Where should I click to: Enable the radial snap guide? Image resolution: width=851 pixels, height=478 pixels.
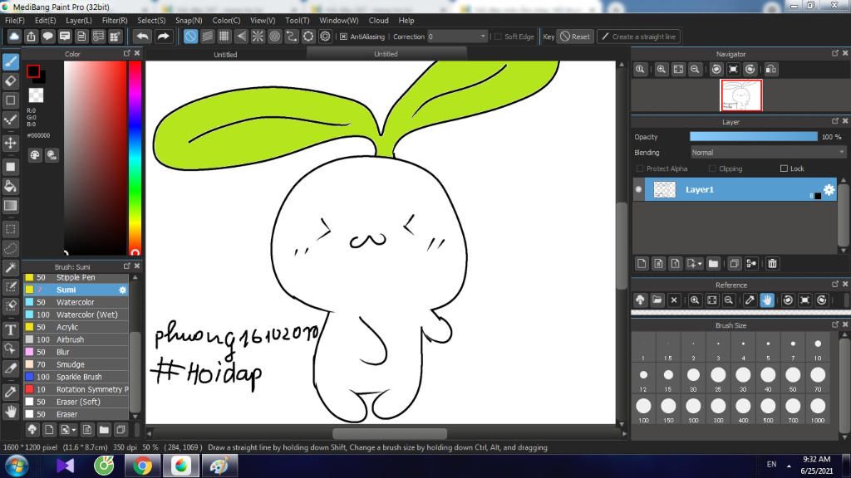click(258, 37)
